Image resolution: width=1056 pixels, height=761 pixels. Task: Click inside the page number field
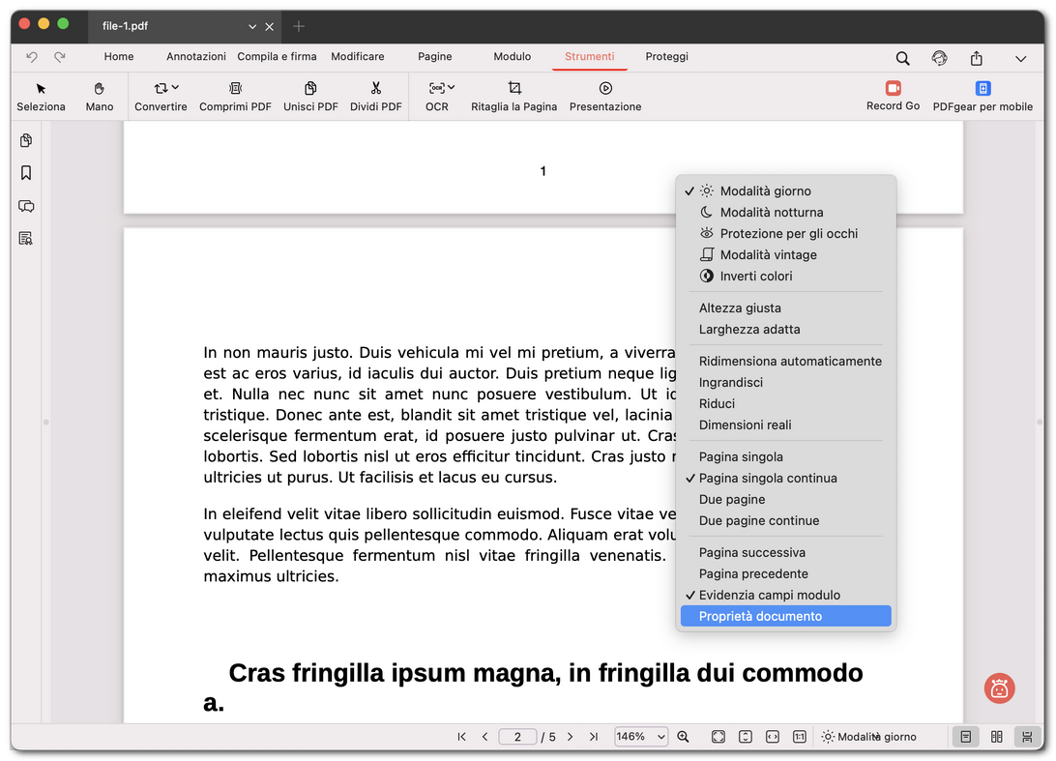click(x=517, y=736)
